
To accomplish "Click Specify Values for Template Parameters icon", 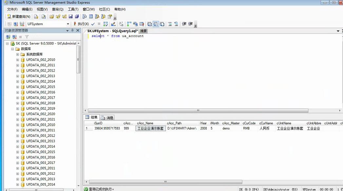I will coord(121,24).
